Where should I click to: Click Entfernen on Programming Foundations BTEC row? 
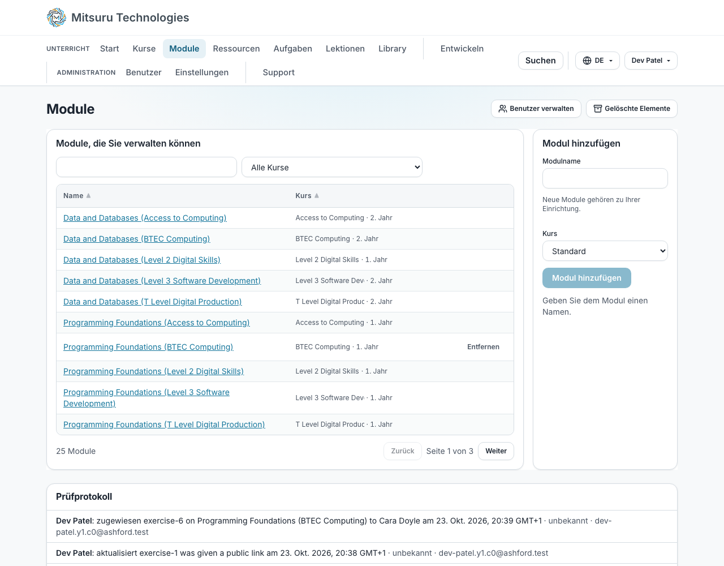(x=483, y=347)
